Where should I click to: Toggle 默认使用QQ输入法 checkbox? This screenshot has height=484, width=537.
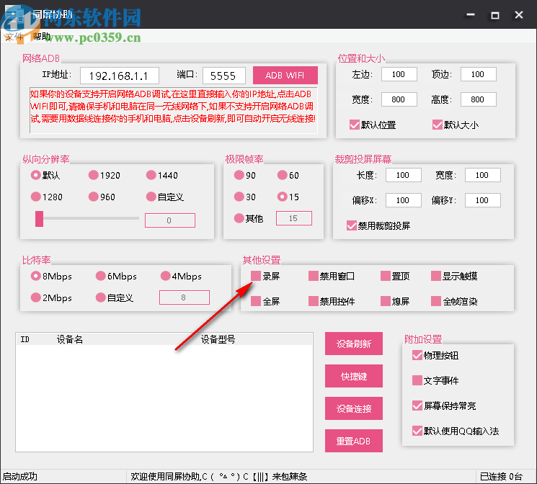click(x=417, y=431)
